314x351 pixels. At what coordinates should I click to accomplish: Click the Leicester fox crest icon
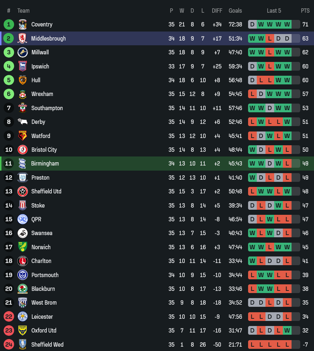tap(22, 317)
